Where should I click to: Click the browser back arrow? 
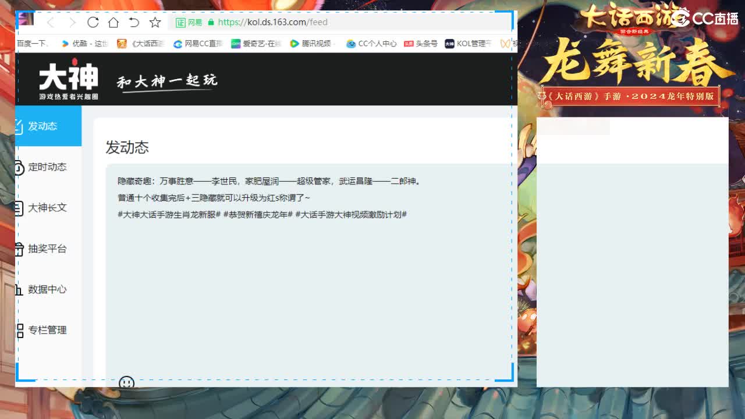click(x=51, y=22)
